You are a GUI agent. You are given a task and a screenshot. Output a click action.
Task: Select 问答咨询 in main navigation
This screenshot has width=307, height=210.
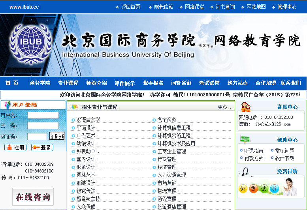pyautogui.click(x=181, y=83)
